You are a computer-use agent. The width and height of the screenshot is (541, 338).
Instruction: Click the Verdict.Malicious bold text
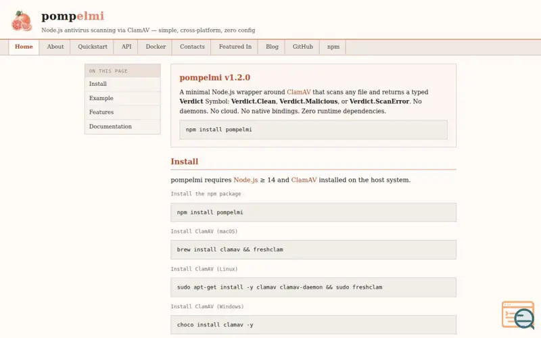pos(308,101)
